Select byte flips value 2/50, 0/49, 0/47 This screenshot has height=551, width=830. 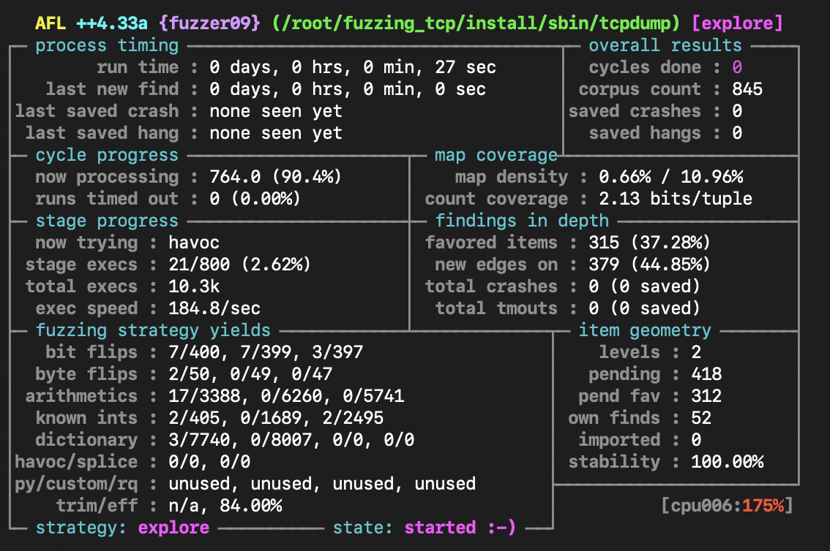(250, 375)
